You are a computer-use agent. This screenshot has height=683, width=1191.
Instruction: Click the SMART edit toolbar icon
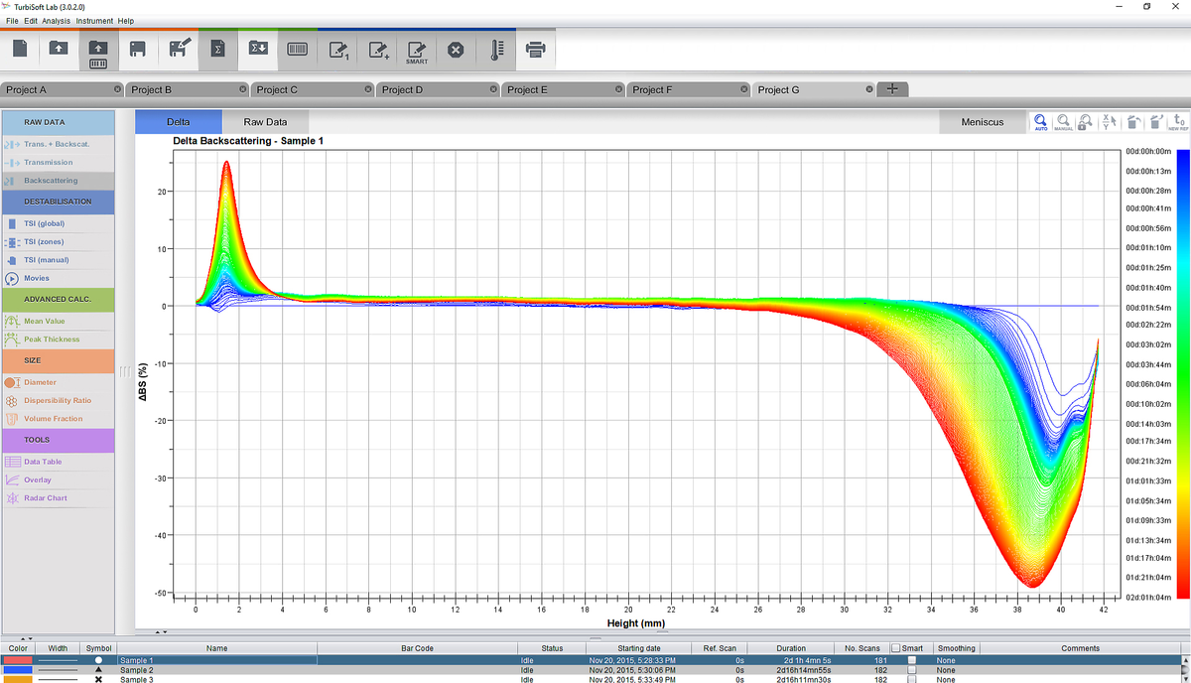[x=417, y=51]
